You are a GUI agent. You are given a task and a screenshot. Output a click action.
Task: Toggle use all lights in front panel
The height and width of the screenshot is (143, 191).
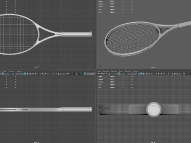pos(35,73)
